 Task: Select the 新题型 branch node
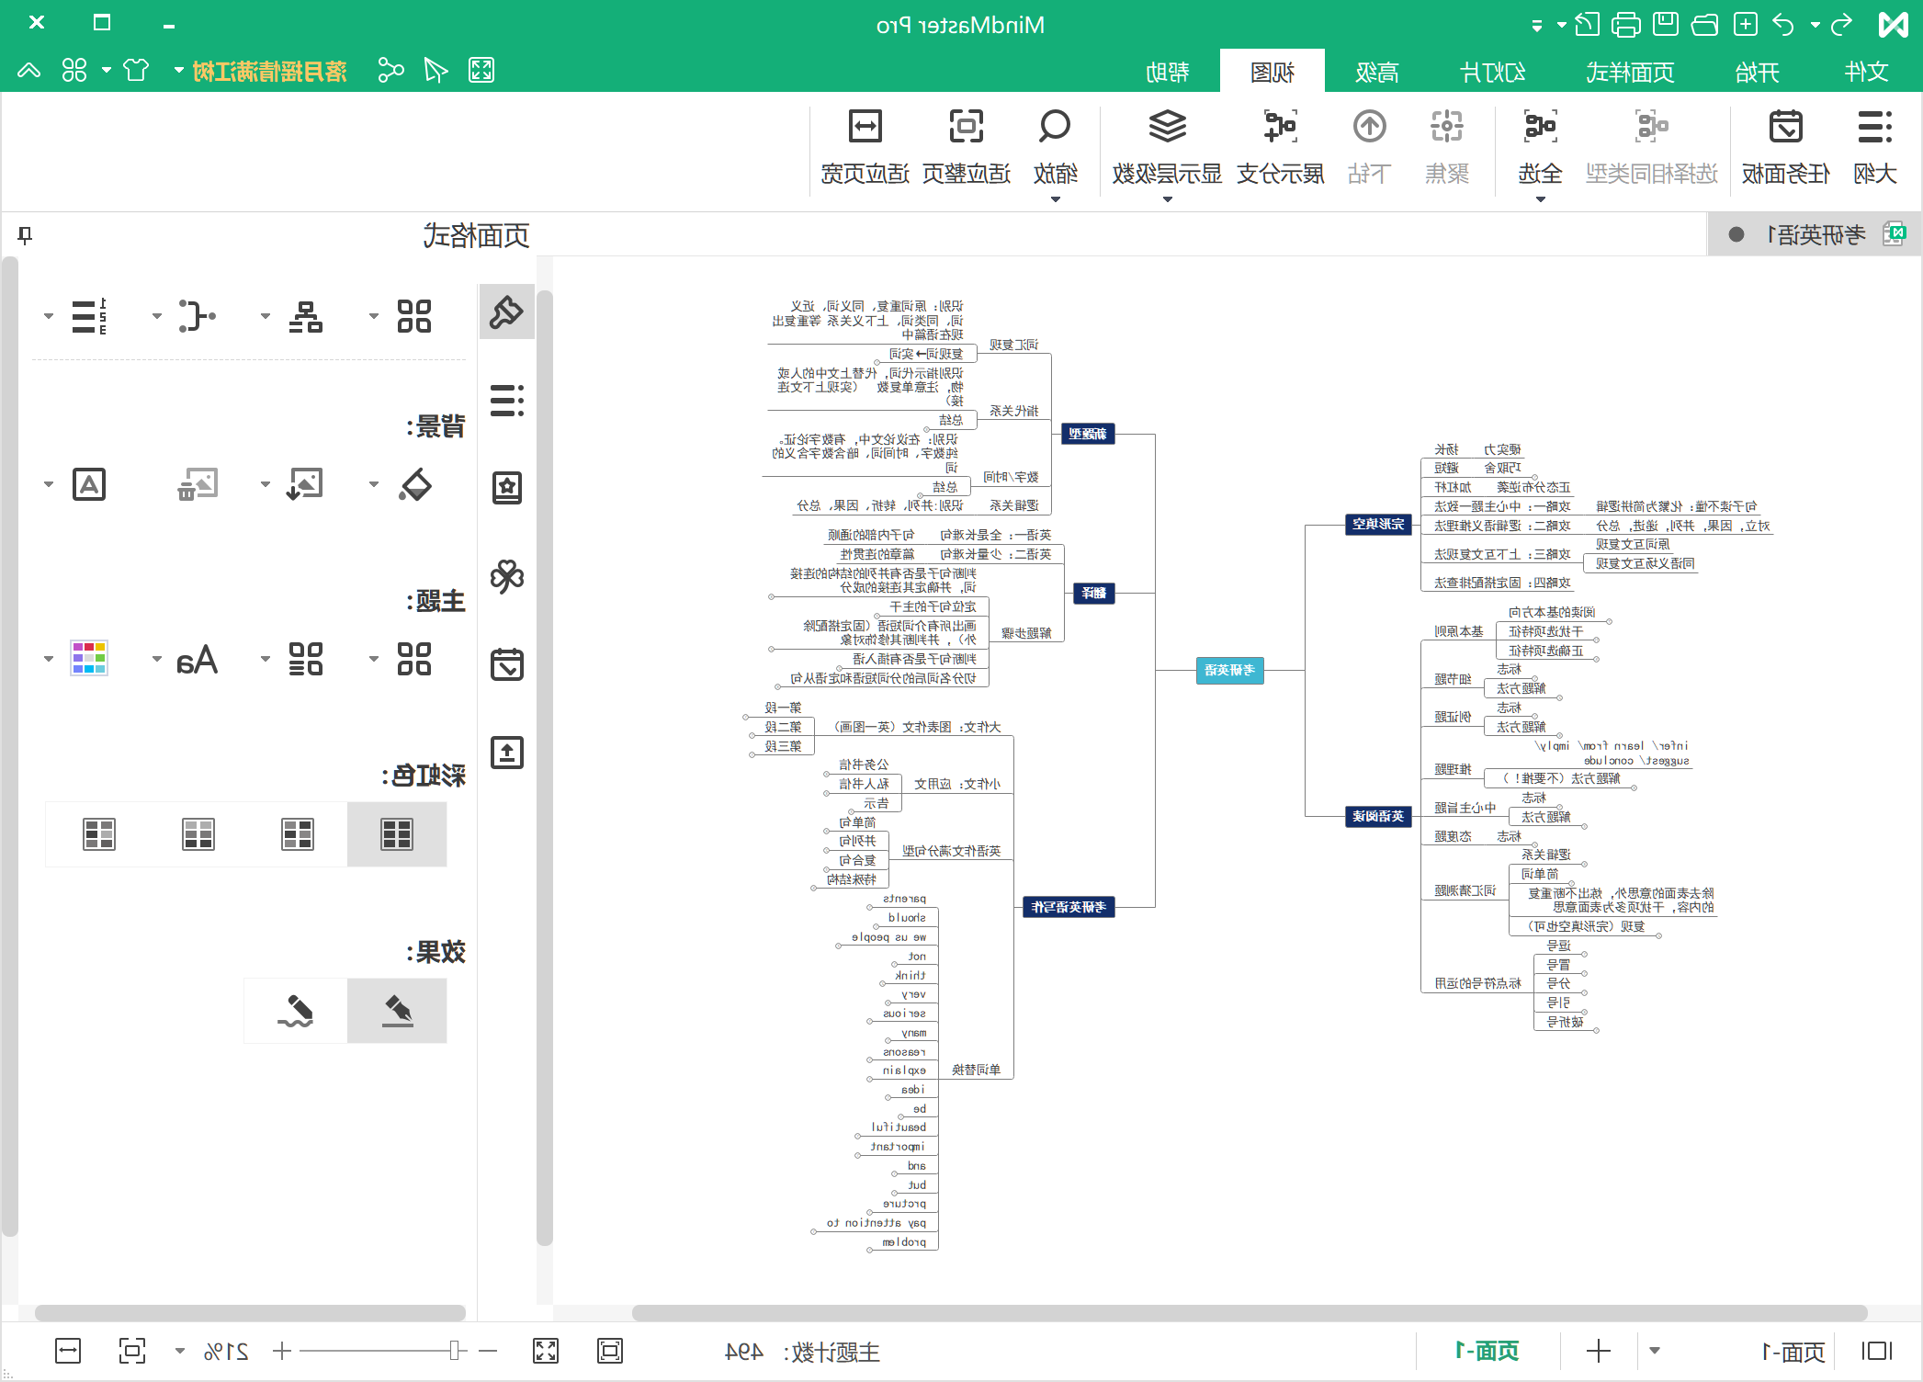click(1088, 434)
